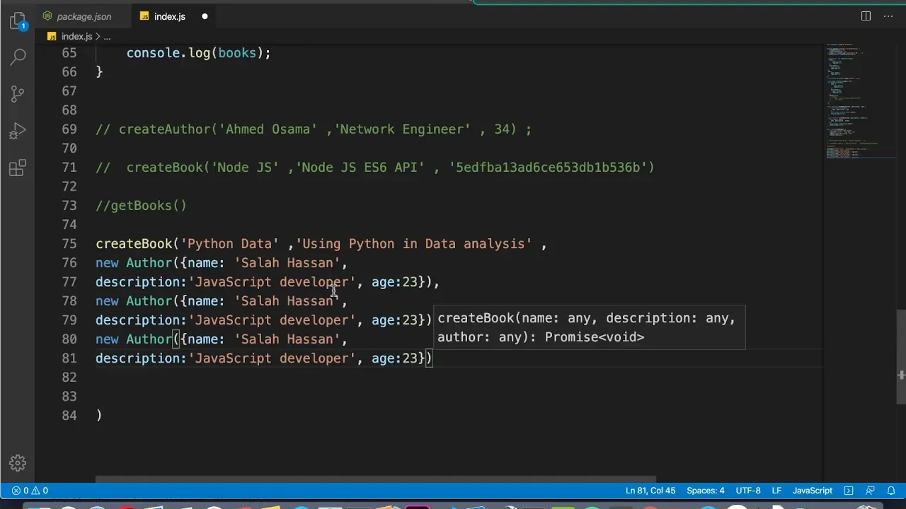Open the Search view
The height and width of the screenshot is (509, 906).
pyautogui.click(x=18, y=57)
